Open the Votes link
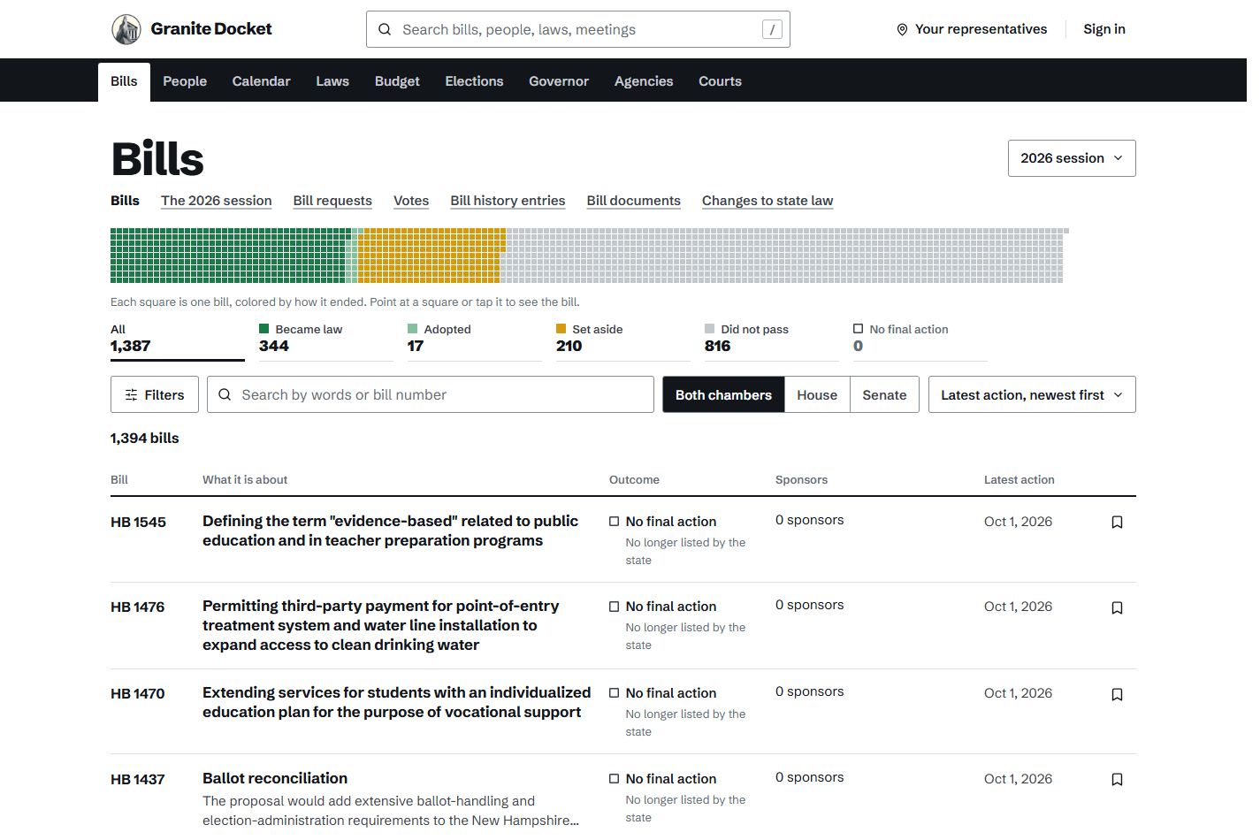Screen dimensions: 1260x840 [x=411, y=201]
